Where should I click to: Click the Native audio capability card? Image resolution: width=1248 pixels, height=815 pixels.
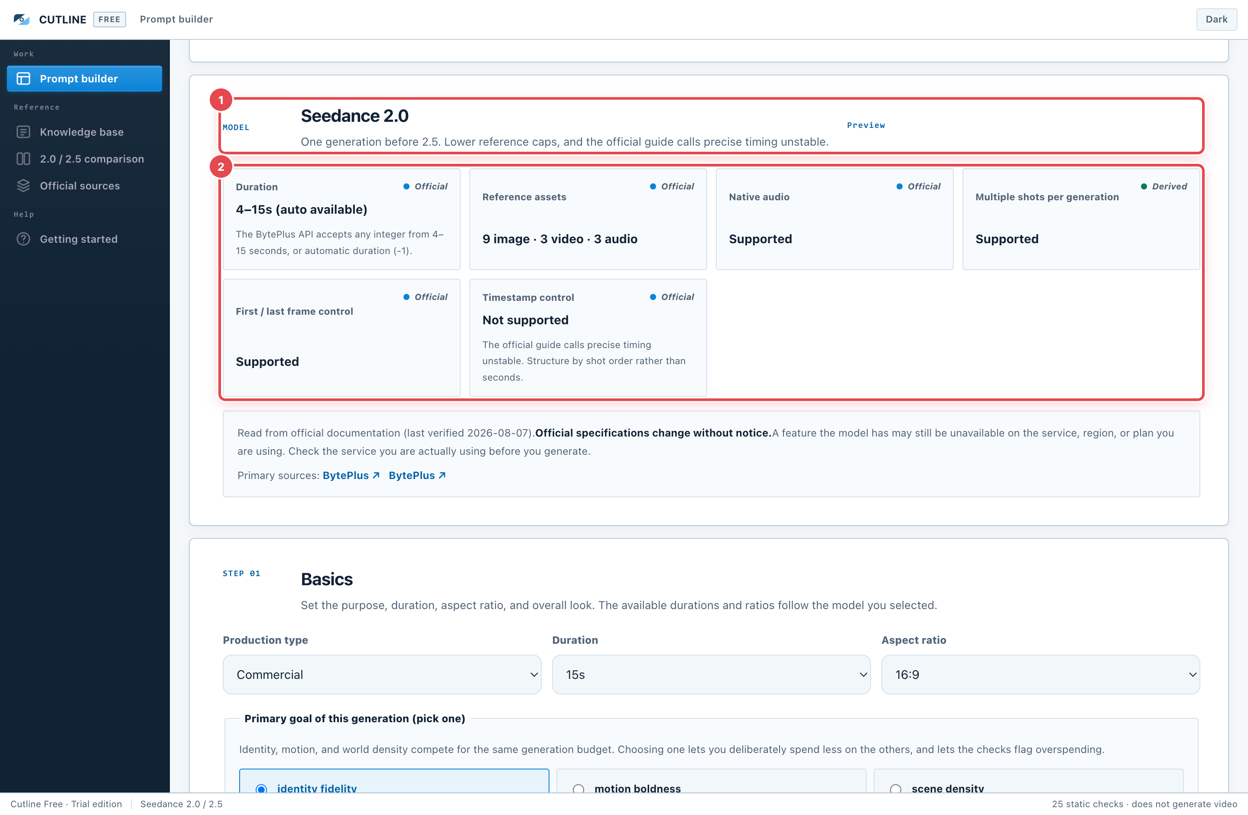pos(834,219)
